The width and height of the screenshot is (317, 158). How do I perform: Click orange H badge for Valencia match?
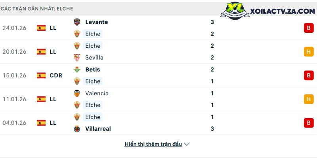309,99
